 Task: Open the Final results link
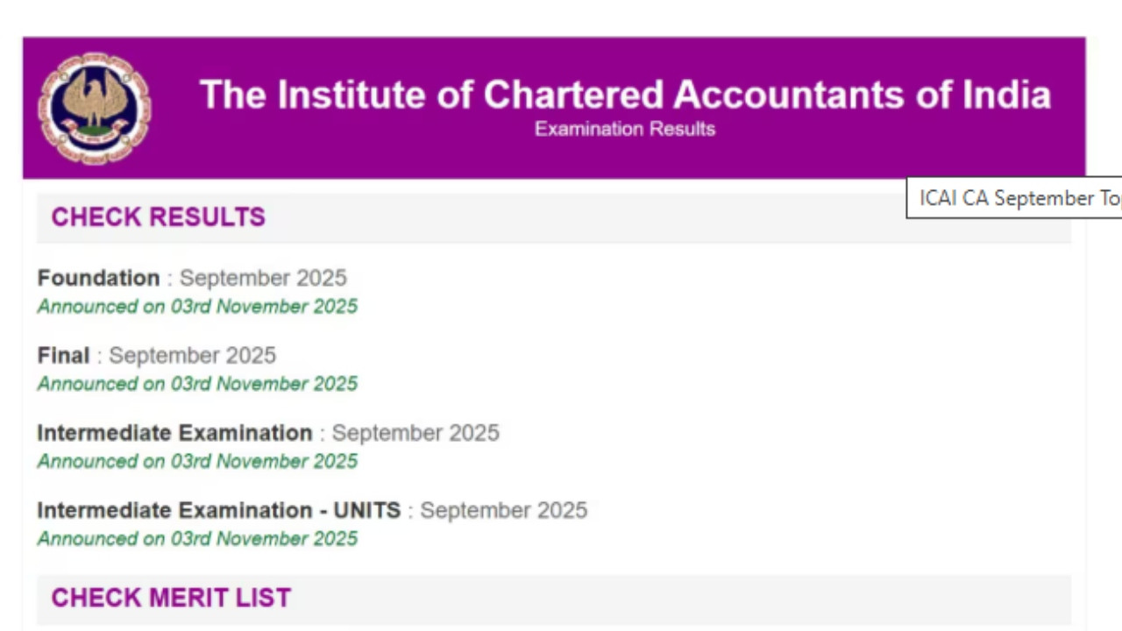tap(63, 355)
